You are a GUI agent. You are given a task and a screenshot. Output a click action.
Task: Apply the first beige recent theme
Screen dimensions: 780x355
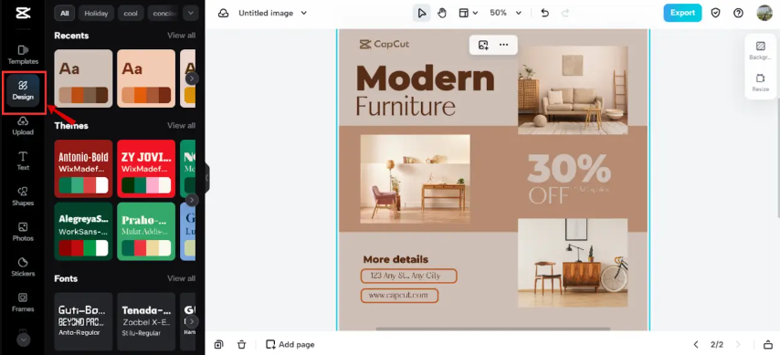pos(84,78)
